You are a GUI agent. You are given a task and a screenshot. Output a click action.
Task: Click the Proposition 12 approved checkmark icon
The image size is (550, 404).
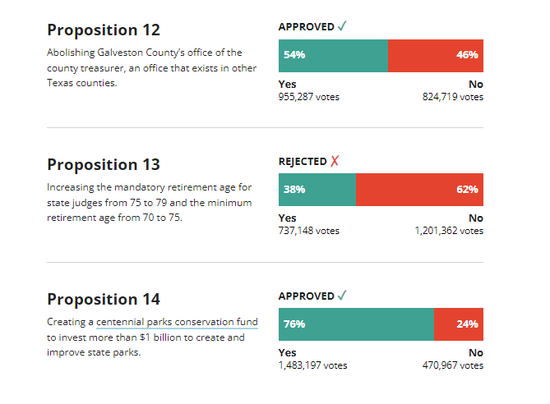pos(342,26)
